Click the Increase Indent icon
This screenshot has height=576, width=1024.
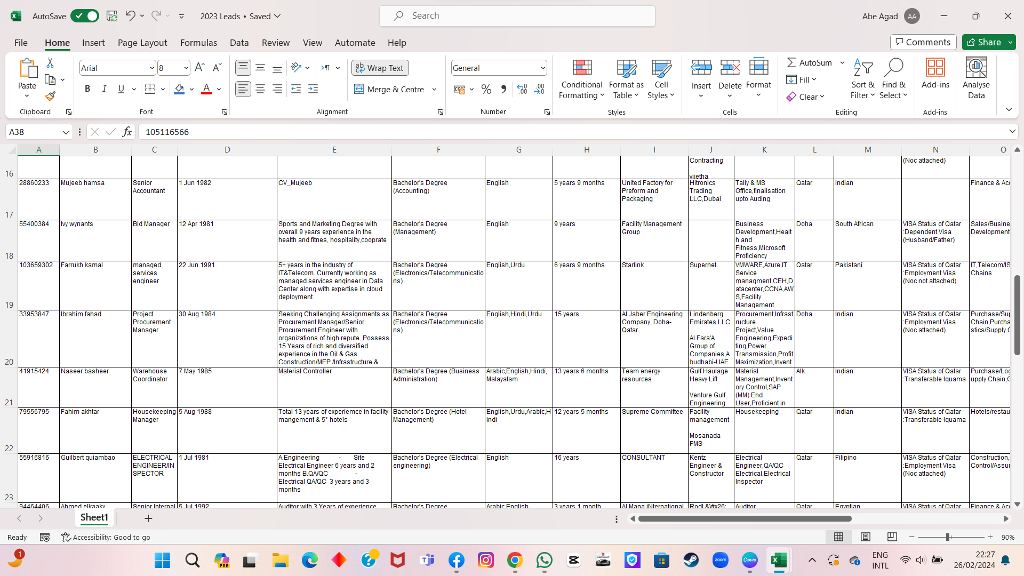pyautogui.click(x=313, y=90)
